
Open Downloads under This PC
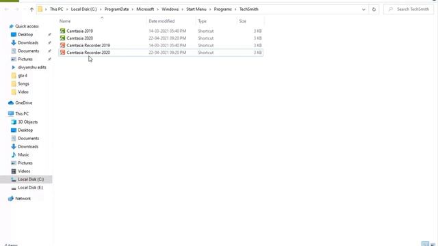click(x=28, y=146)
